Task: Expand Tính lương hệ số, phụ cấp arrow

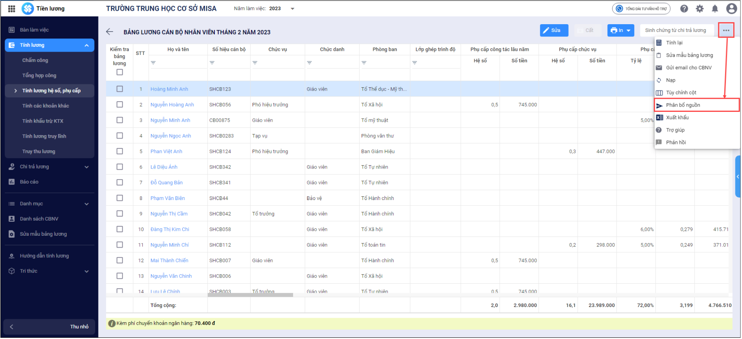Action: 16,91
